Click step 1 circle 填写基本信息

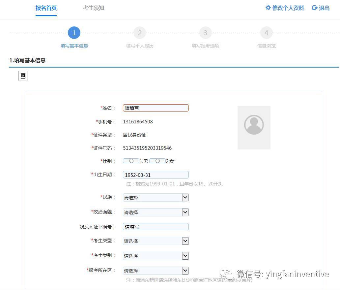click(74, 33)
